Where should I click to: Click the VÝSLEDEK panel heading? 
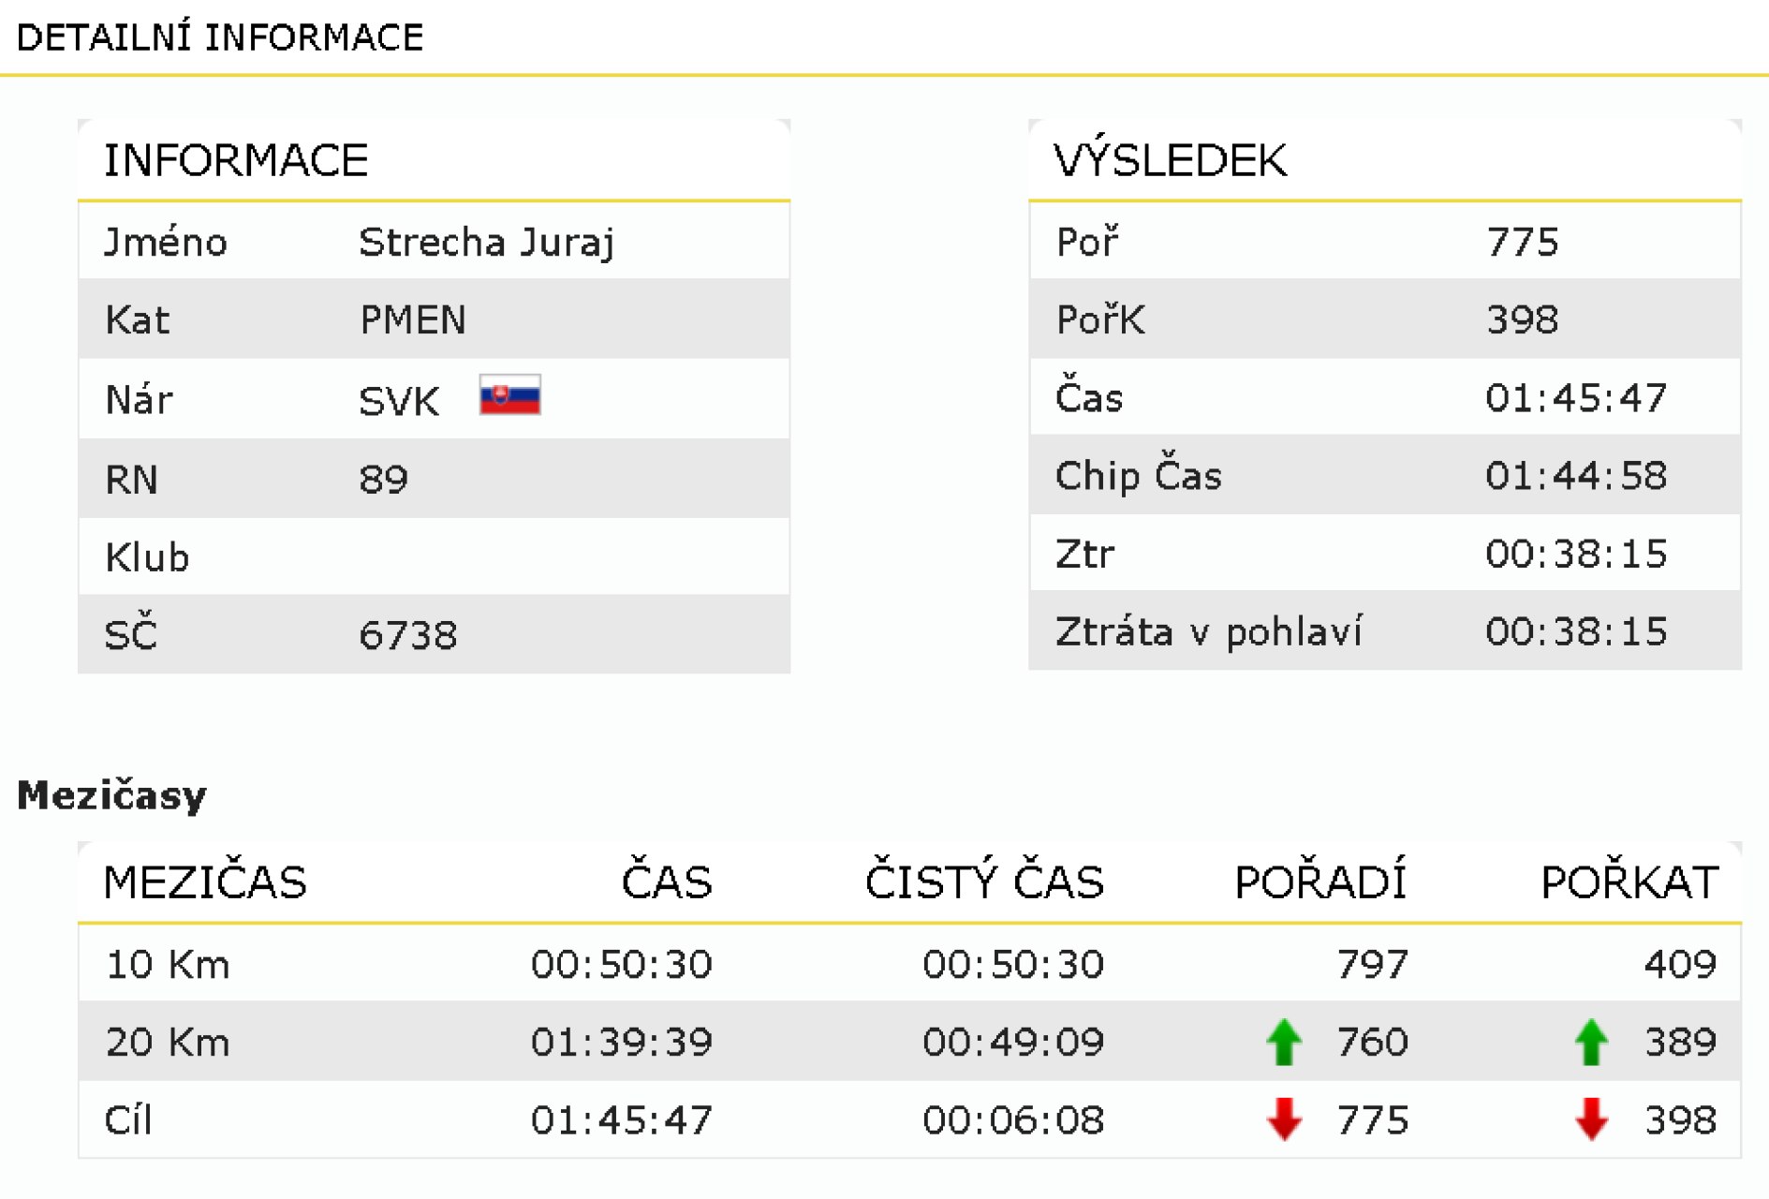[1171, 159]
